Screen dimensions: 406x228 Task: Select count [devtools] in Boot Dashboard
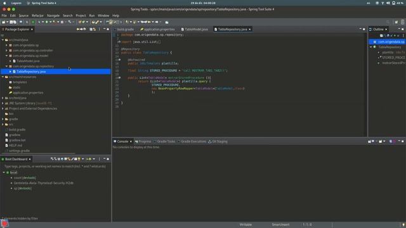pyautogui.click(x=25, y=177)
